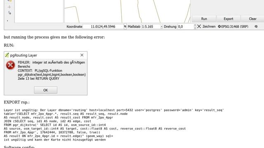Image resolution: width=264 pixels, height=148 pixels.
Task: Click OK in the pgRouting Layer error dialog
Action: click(45, 90)
